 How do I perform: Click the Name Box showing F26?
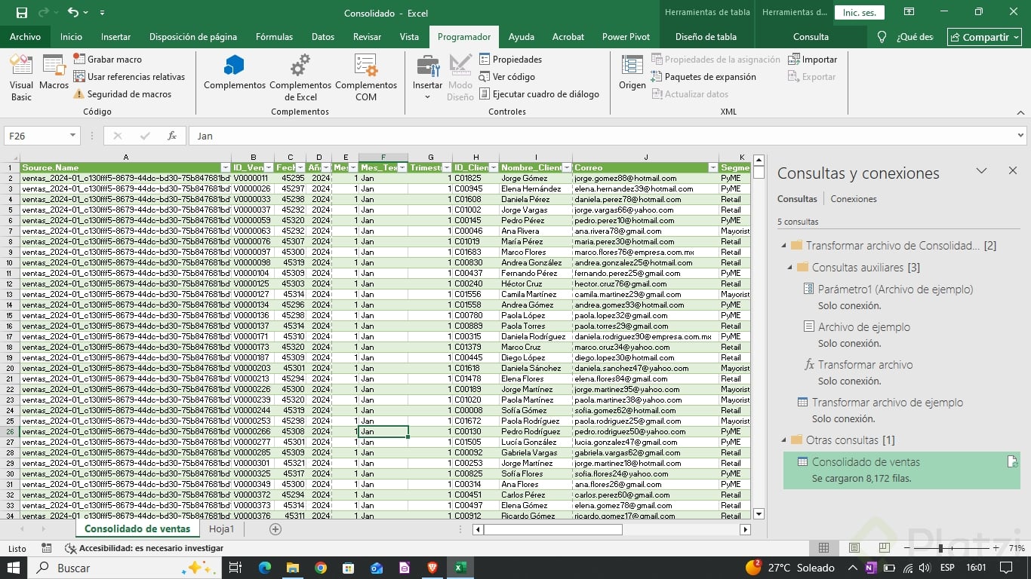click(36, 136)
